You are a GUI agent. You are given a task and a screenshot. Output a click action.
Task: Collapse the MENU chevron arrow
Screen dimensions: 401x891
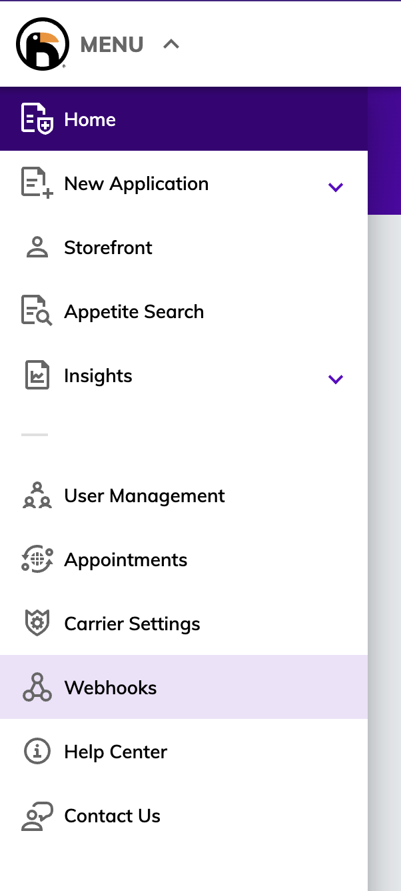tap(171, 45)
